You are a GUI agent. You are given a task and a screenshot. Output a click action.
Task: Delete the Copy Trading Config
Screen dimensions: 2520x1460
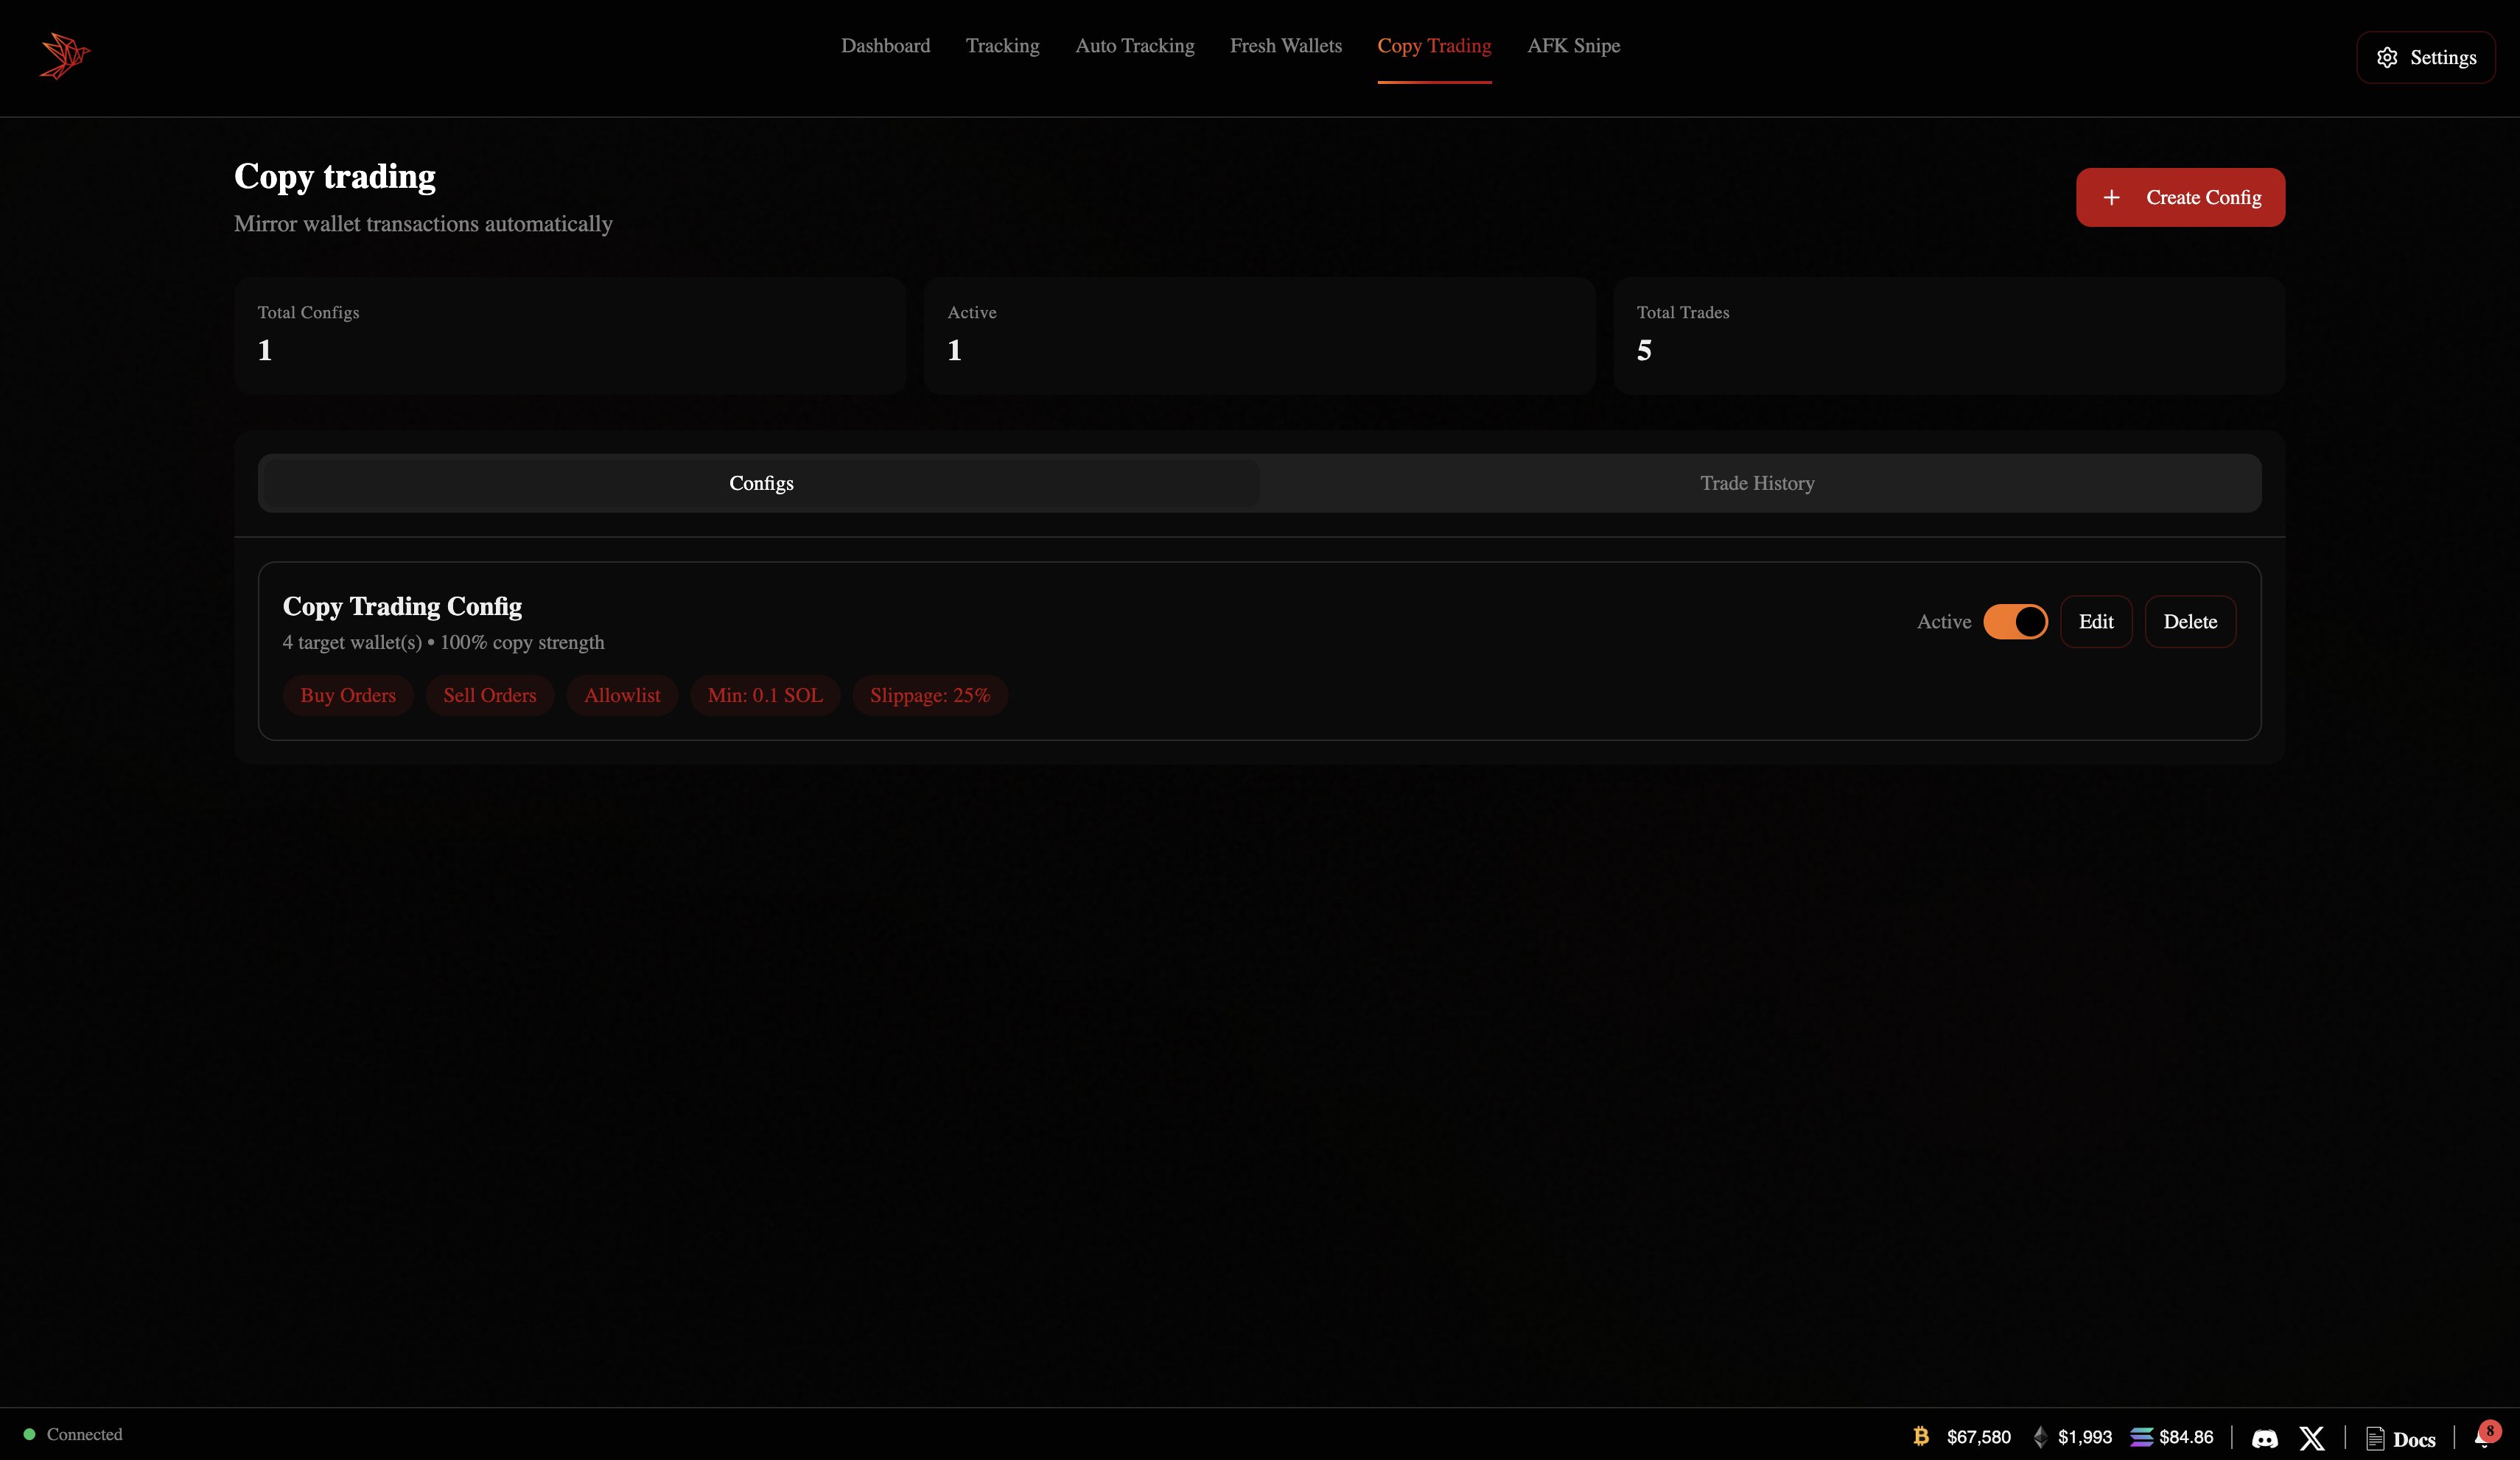2190,621
